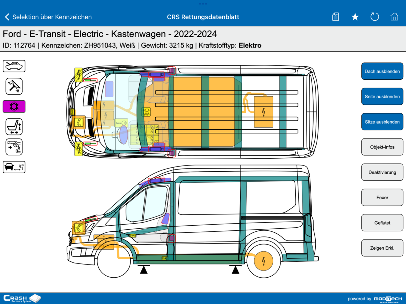This screenshot has height=304, width=406.
Task: Select the open hood car icon
Action: tap(14, 66)
